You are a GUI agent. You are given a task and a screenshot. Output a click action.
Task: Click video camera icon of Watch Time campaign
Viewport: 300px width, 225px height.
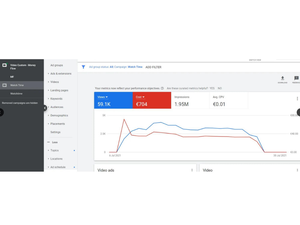pyautogui.click(x=4, y=85)
